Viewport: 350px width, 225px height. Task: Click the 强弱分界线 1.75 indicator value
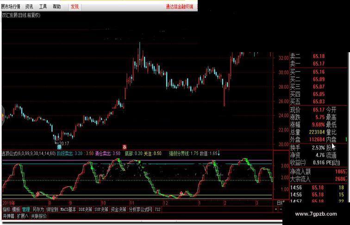(183, 153)
